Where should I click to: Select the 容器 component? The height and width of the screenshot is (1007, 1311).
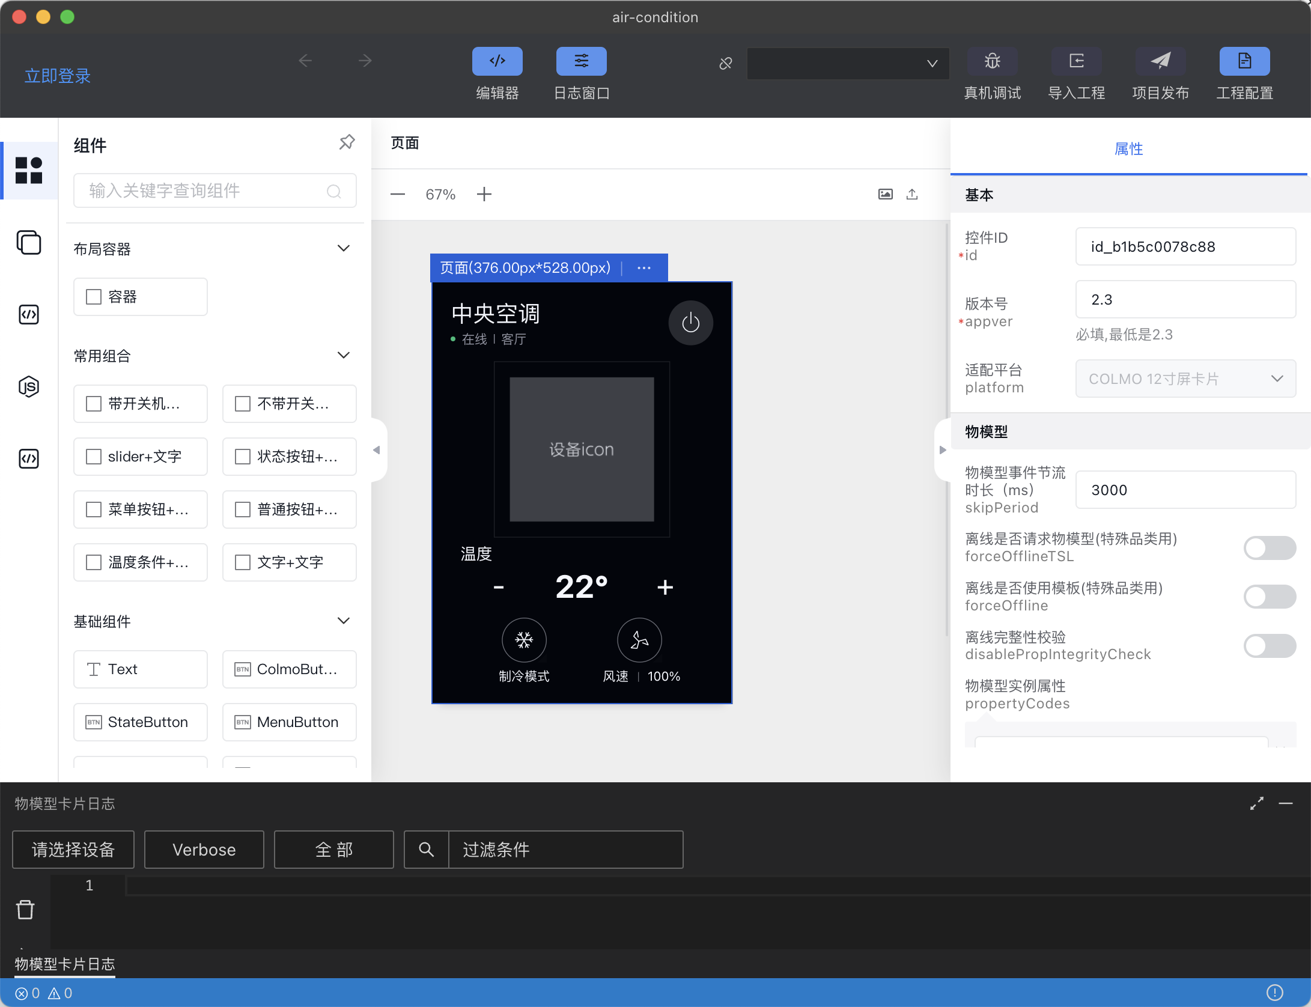pyautogui.click(x=141, y=297)
